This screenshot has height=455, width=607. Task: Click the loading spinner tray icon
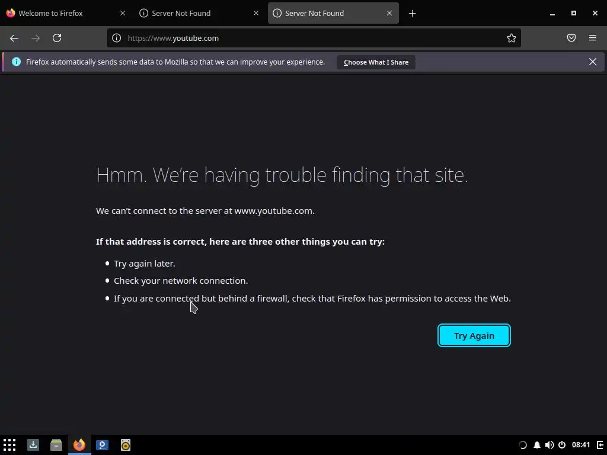523,445
